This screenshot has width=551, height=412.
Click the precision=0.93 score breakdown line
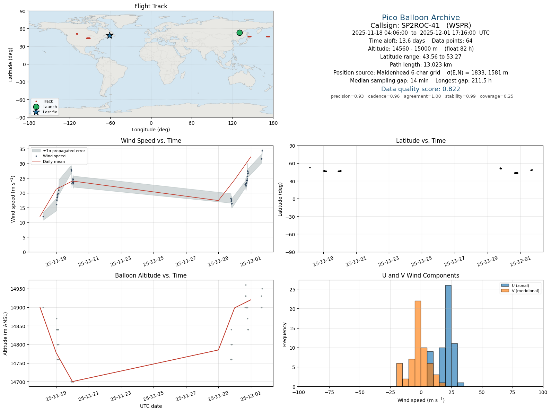422,96
